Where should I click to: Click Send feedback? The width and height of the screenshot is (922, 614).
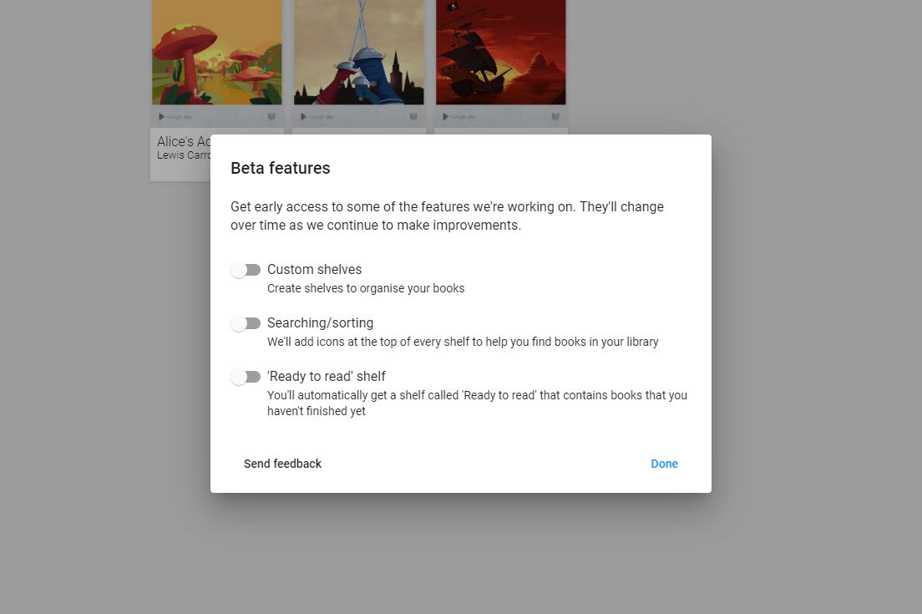283,464
